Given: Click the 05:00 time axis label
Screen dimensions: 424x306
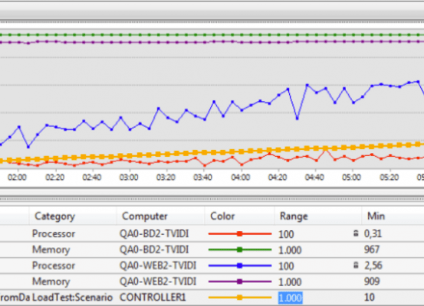Looking at the screenshot, I should click(x=351, y=177).
